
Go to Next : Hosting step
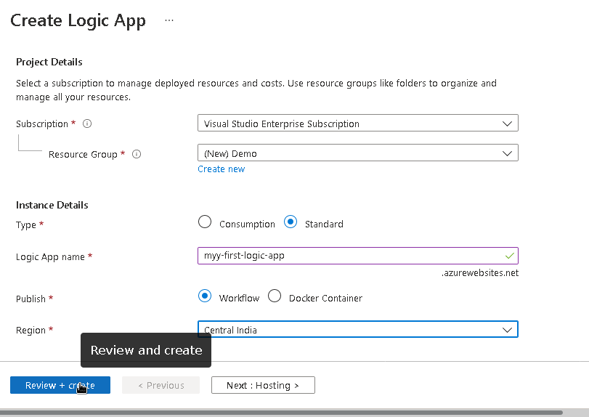(x=263, y=385)
